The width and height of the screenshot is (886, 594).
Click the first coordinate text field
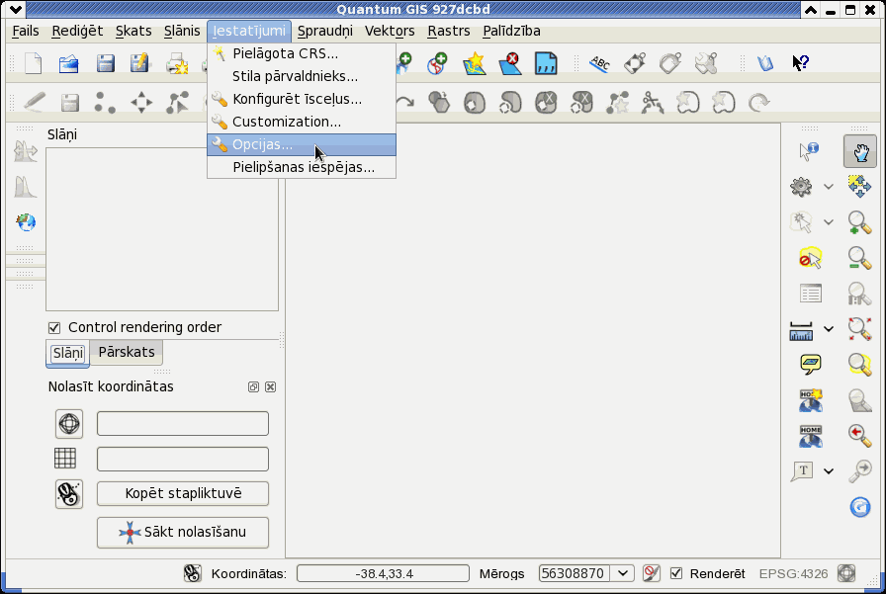tap(183, 423)
